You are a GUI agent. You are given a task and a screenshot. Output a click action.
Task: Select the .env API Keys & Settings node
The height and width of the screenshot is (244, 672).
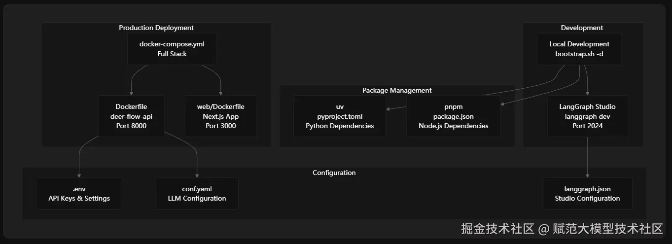point(79,194)
